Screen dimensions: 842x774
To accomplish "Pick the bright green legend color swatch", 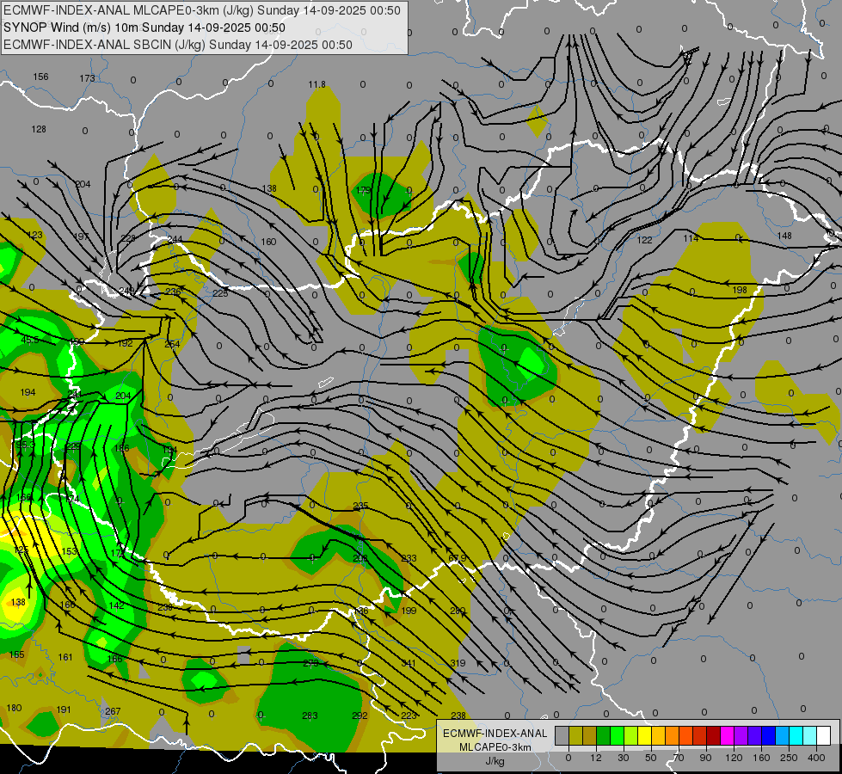I will coord(617,736).
